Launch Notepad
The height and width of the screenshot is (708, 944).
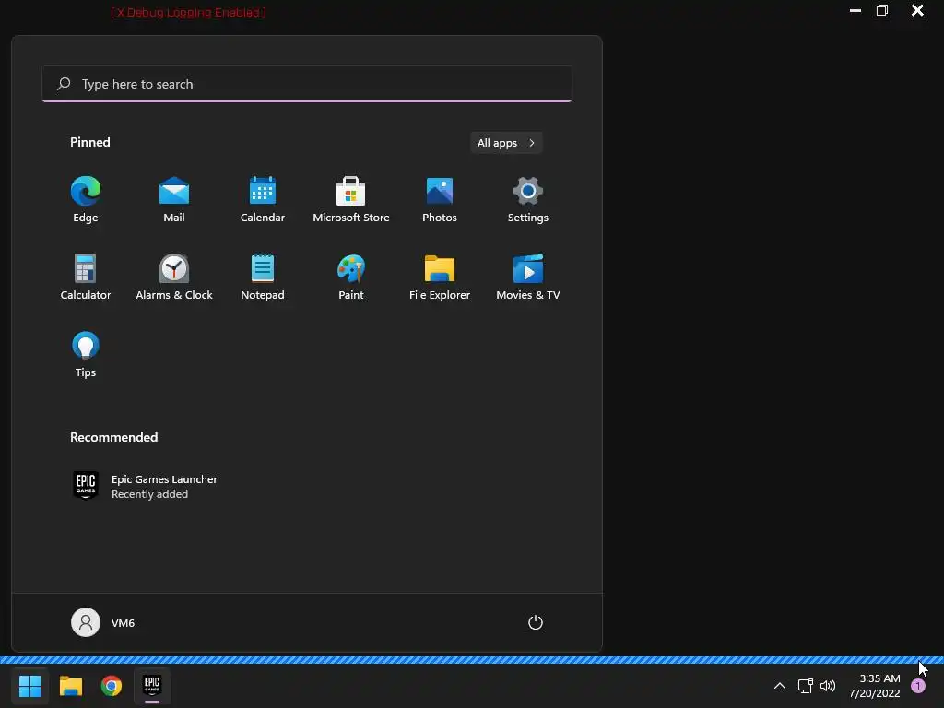(263, 277)
